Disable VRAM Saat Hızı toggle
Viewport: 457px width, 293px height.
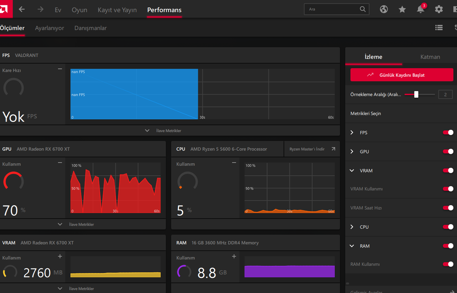click(x=448, y=208)
